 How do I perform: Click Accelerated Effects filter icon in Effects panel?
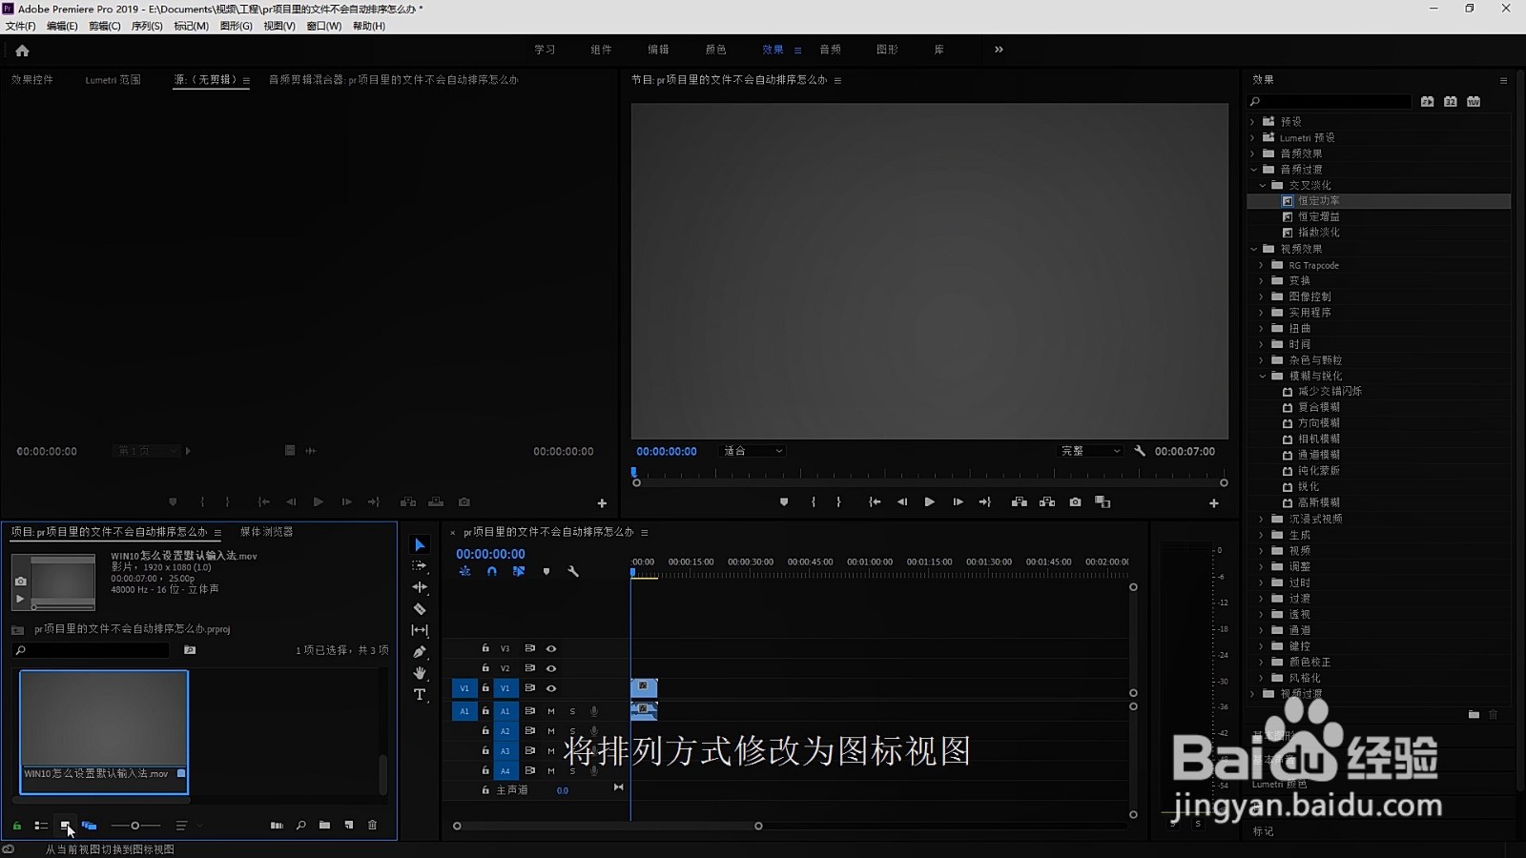(x=1427, y=101)
